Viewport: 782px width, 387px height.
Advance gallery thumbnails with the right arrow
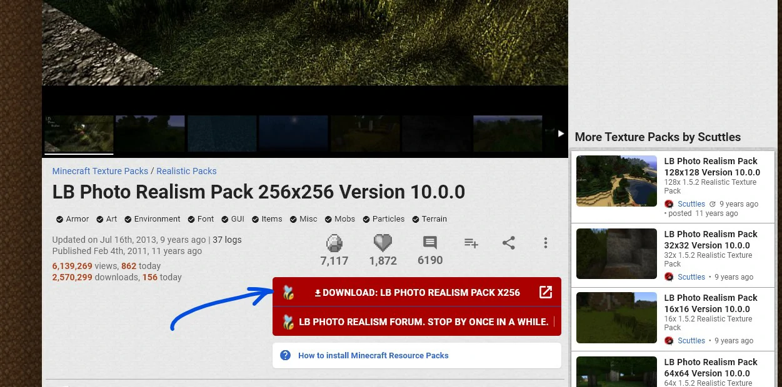coord(561,134)
